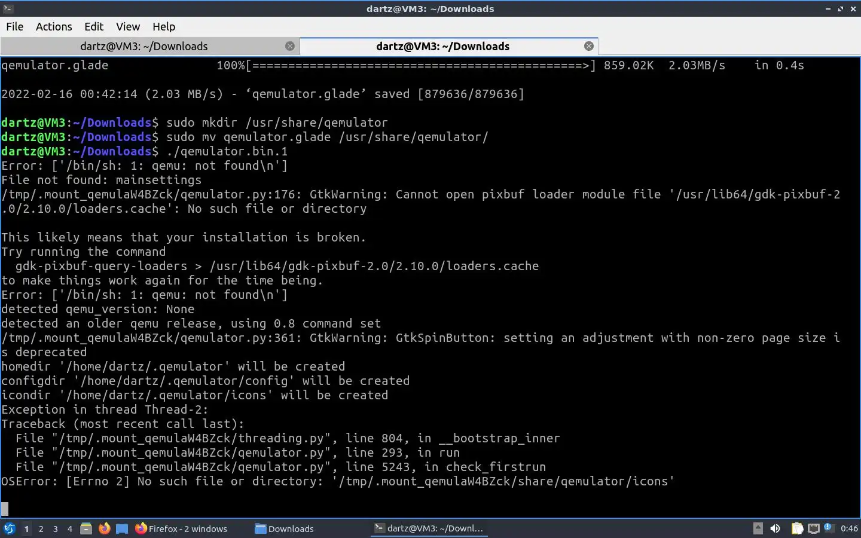
Task: Switch to the first dartz@VM3 terminal tab
Action: [143, 46]
